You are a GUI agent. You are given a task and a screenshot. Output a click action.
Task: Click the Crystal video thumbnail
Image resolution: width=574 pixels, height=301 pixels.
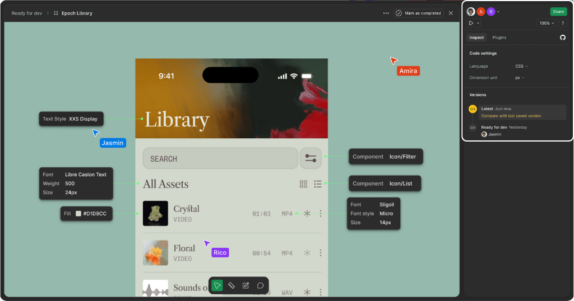click(156, 213)
